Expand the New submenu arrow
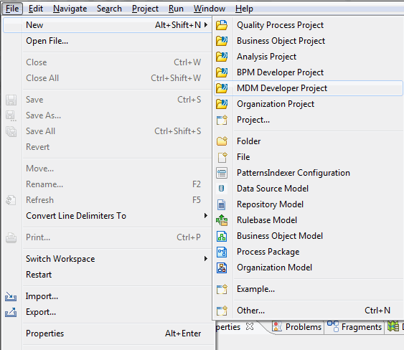The height and width of the screenshot is (350, 404). pyautogui.click(x=206, y=24)
